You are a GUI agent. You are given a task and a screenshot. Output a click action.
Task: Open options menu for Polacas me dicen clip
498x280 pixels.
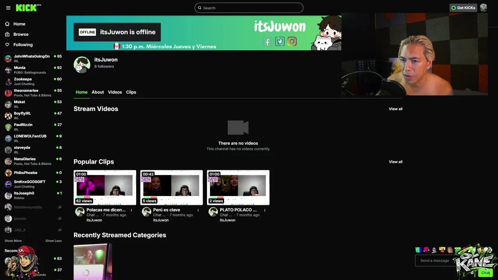(132, 210)
